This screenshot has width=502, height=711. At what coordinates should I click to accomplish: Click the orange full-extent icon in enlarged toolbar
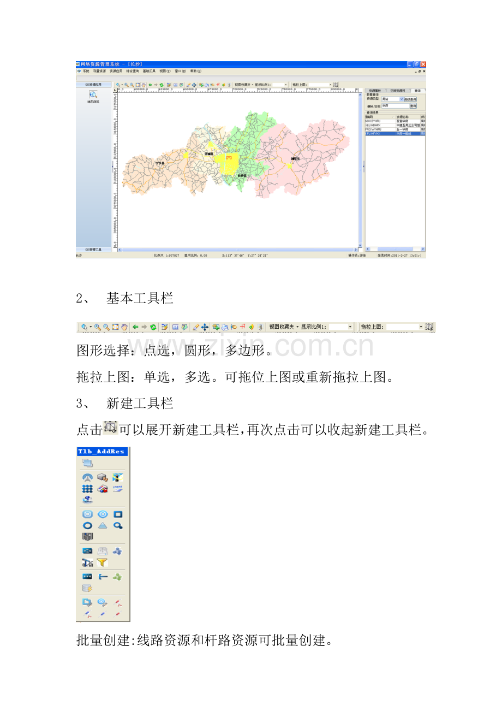coord(115,327)
